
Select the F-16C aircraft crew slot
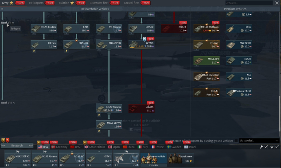[x=126, y=158]
